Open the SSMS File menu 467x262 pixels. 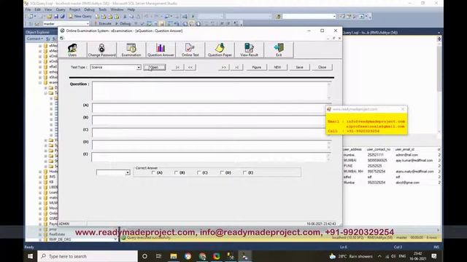click(x=28, y=9)
